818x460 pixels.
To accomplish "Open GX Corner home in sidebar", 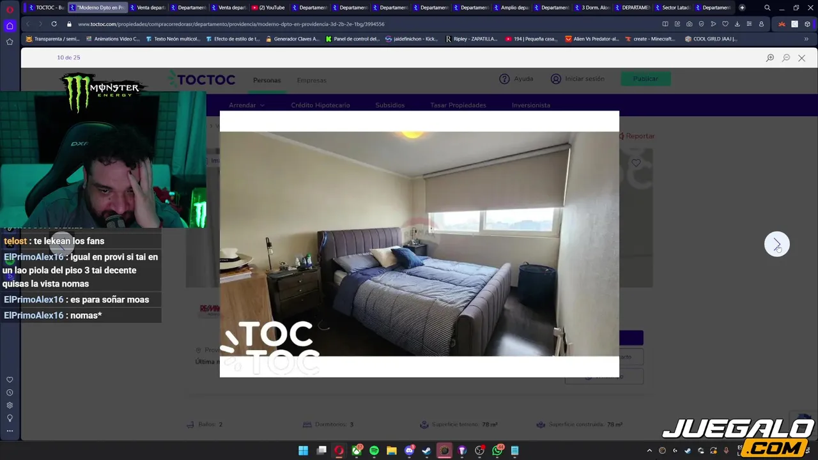I will pos(10,26).
